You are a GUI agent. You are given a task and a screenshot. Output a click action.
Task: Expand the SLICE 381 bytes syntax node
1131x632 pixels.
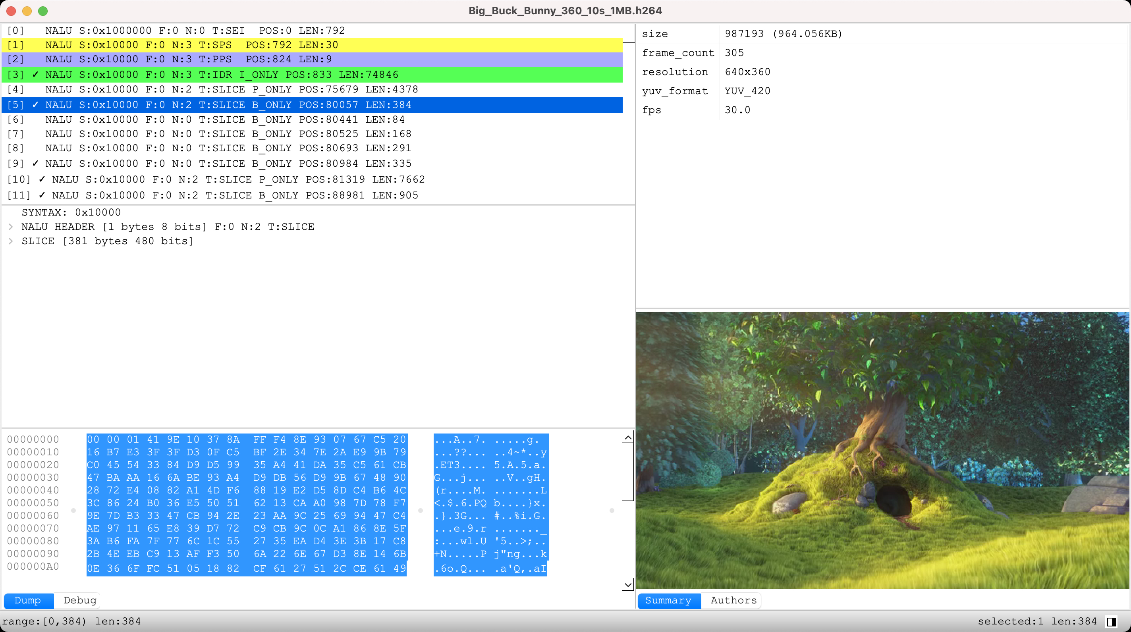tap(11, 241)
